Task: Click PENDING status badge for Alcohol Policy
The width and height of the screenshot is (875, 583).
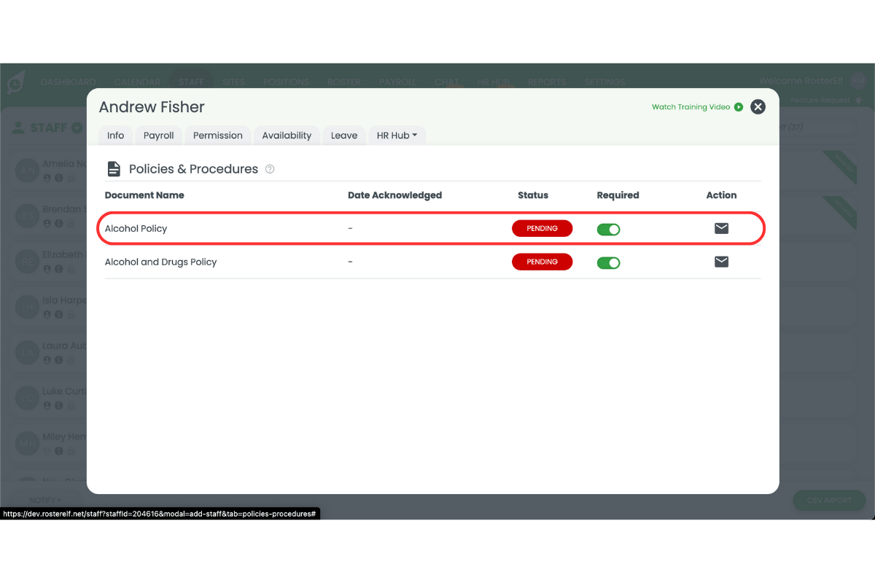Action: pos(542,228)
